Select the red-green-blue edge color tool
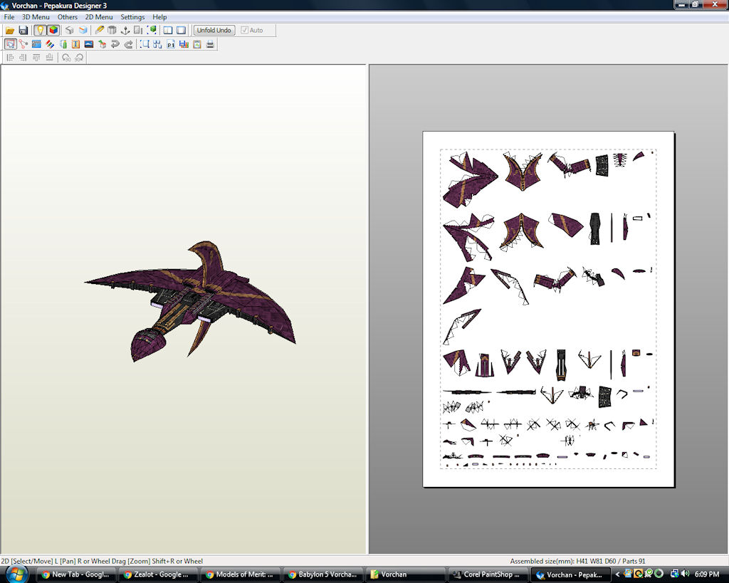 (x=50, y=44)
